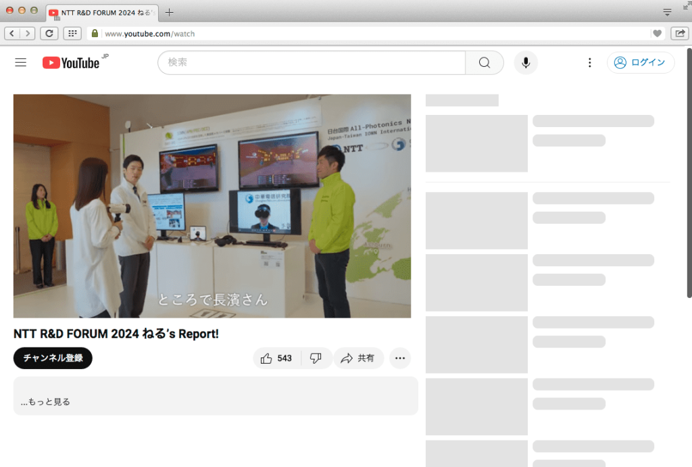The width and height of the screenshot is (692, 467).
Task: Open browser share icon in toolbar
Action: click(x=680, y=34)
